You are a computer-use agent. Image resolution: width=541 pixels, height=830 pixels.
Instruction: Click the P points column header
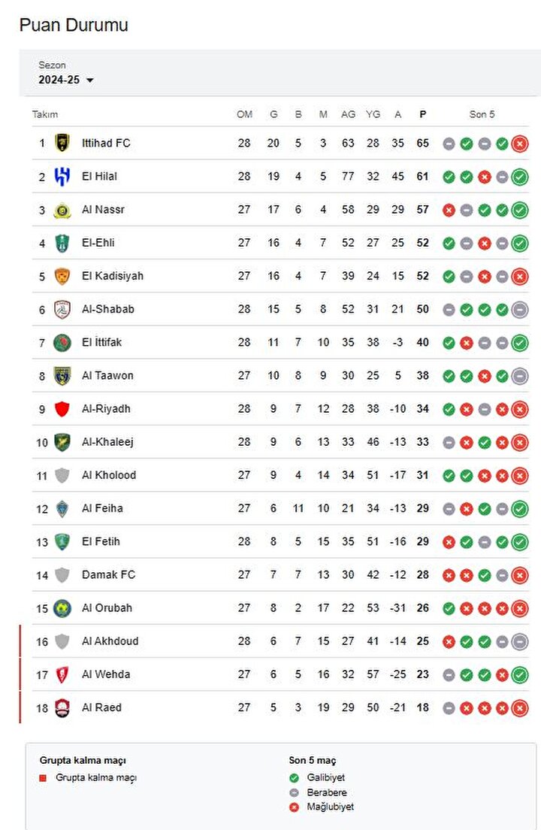(x=422, y=114)
